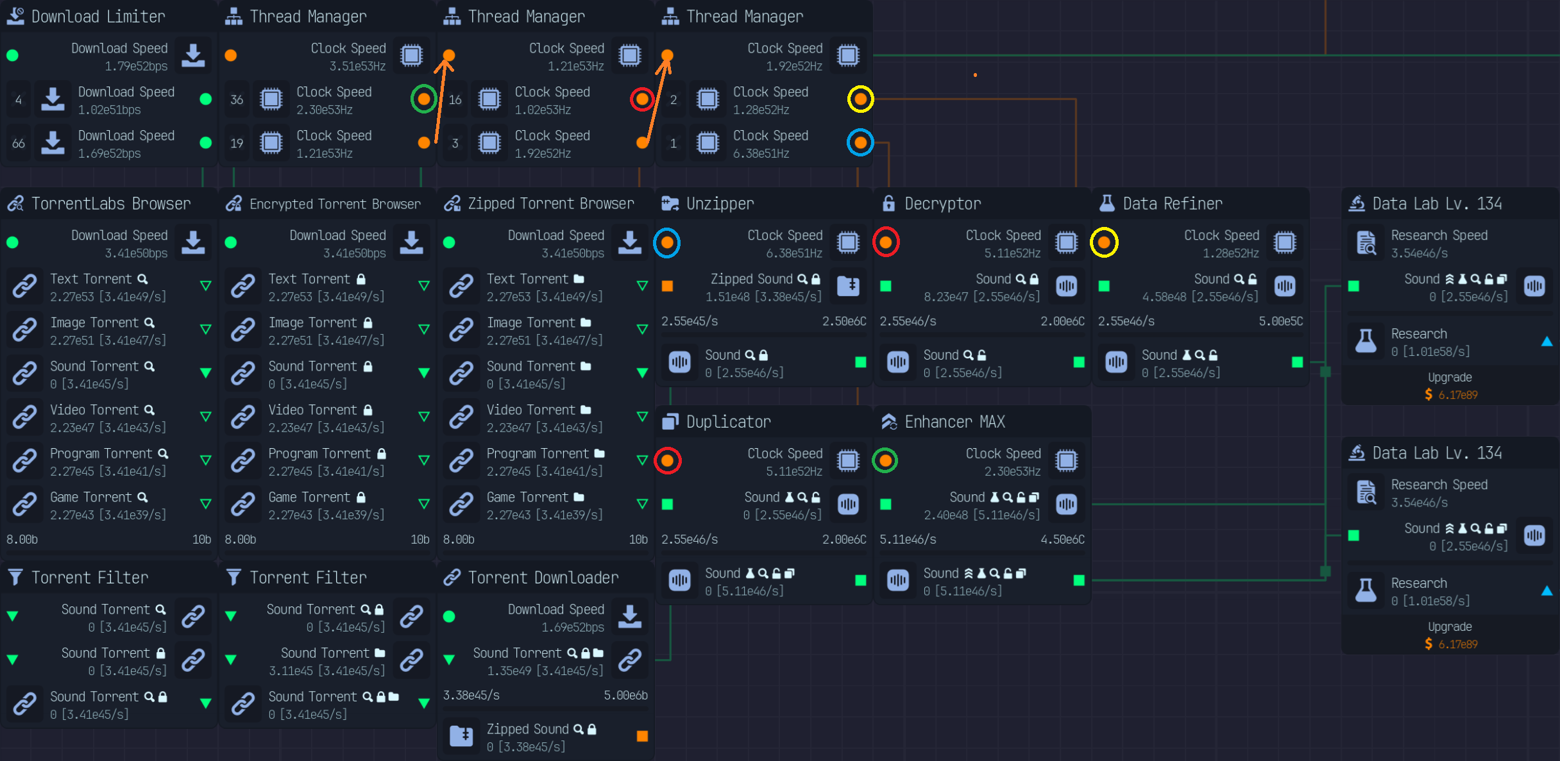1560x761 pixels.
Task: Click the Research flask icon in the lower Data Lab
Action: [1366, 591]
